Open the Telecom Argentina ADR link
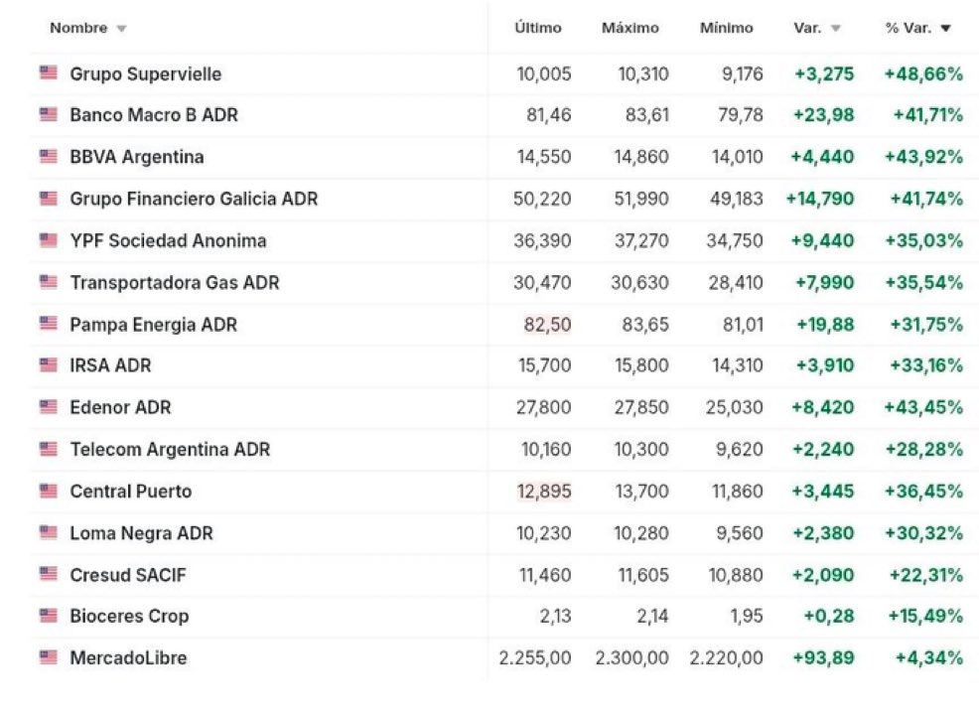 pyautogui.click(x=169, y=449)
